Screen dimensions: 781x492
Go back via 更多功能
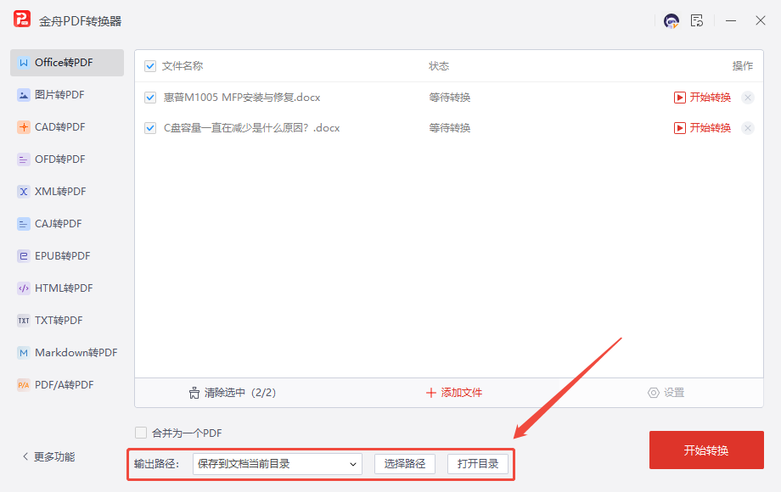pyautogui.click(x=49, y=457)
